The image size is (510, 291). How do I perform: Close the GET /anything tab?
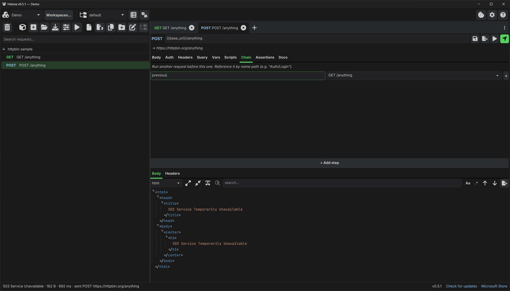coord(191,28)
